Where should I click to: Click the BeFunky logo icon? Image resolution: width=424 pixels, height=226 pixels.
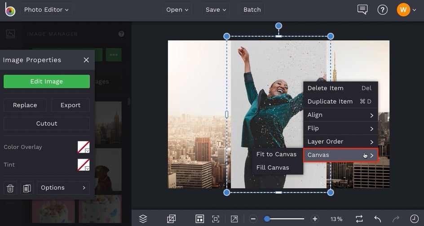tap(10, 10)
